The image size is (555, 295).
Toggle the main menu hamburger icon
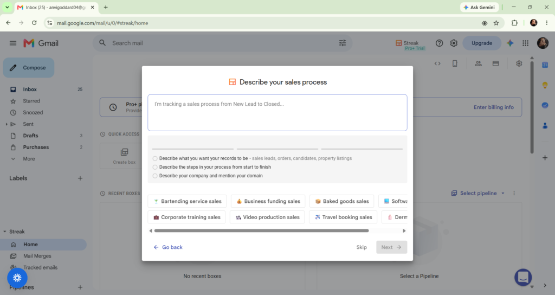pyautogui.click(x=13, y=43)
